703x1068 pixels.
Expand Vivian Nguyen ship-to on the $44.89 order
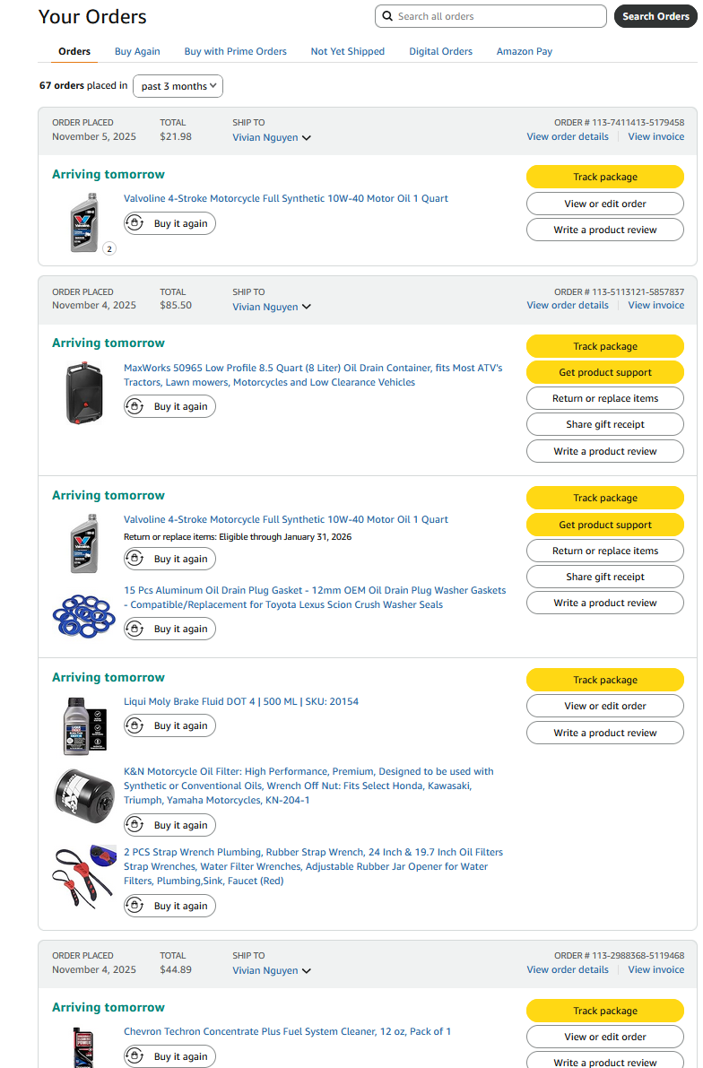[272, 970]
